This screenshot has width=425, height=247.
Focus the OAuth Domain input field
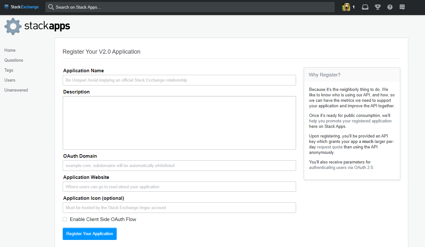(179, 166)
